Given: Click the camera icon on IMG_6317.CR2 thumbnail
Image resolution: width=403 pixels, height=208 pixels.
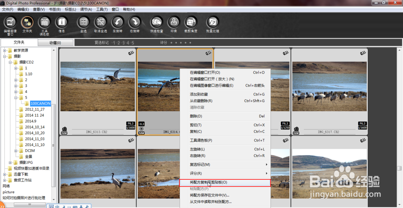Looking at the screenshot, I should (296, 129).
